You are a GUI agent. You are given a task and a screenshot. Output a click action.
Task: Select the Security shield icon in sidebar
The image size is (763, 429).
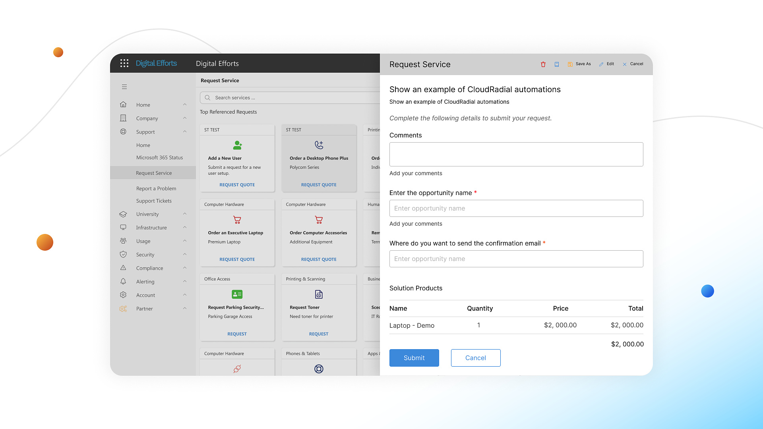123,254
